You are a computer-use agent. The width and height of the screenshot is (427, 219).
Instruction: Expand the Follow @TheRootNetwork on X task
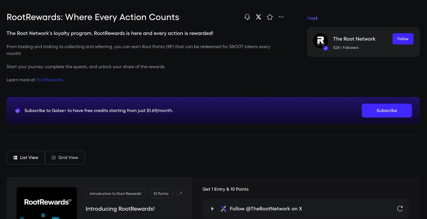click(212, 209)
